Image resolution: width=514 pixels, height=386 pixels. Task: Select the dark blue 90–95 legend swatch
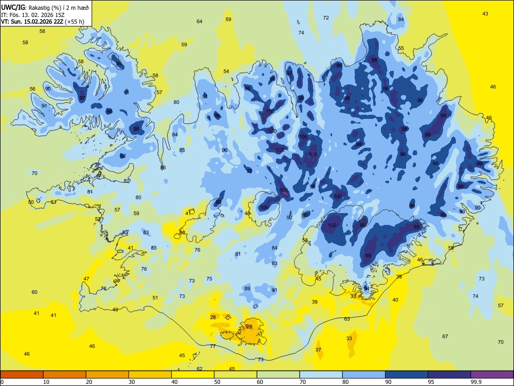(x=407, y=375)
